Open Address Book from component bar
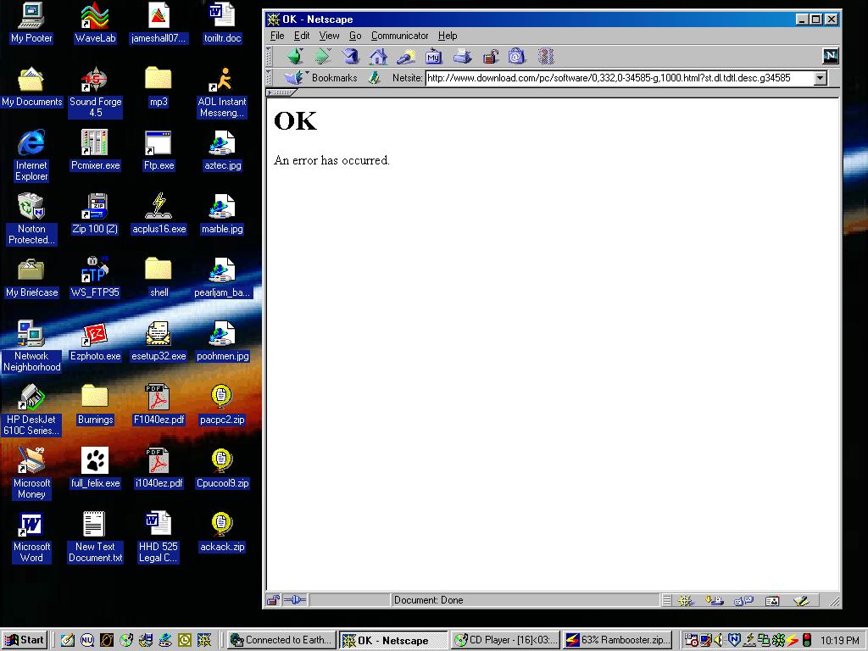This screenshot has height=651, width=868. point(772,601)
